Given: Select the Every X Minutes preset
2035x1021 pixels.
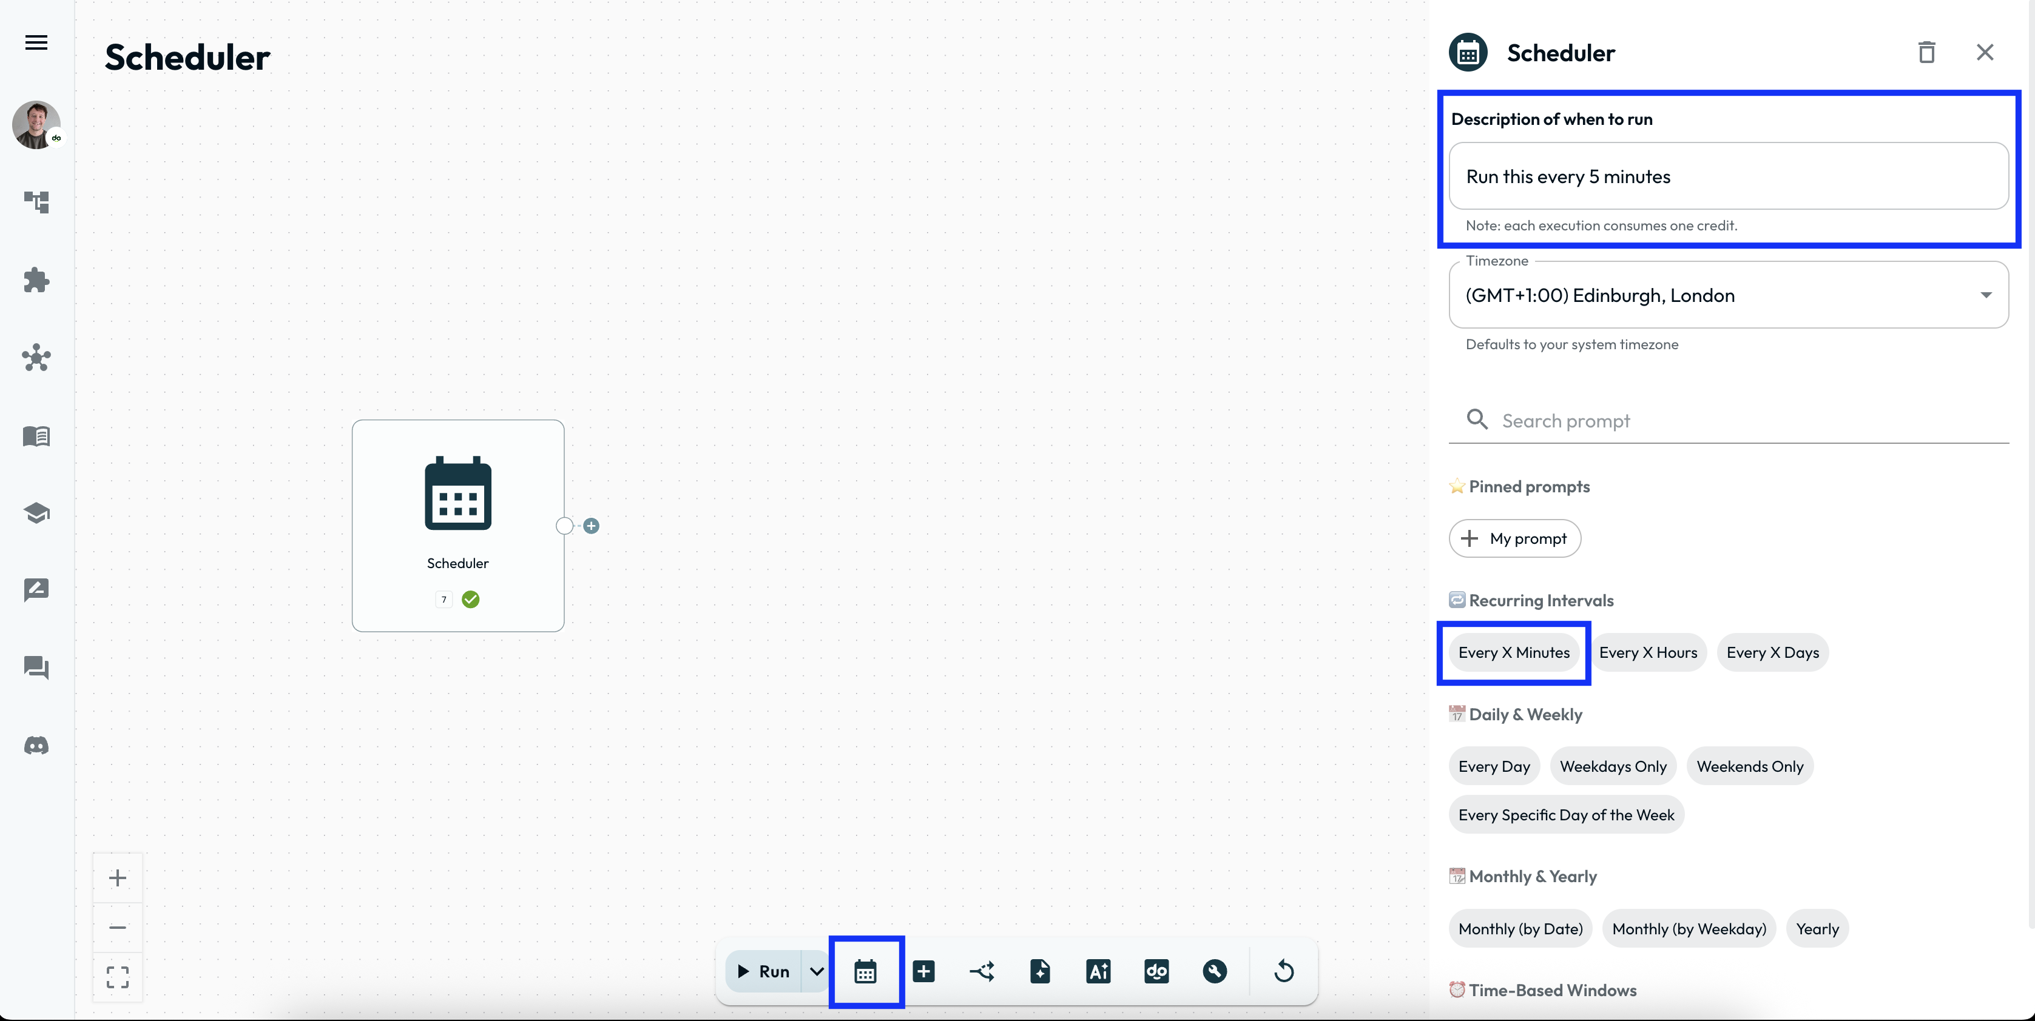Looking at the screenshot, I should (1514, 652).
